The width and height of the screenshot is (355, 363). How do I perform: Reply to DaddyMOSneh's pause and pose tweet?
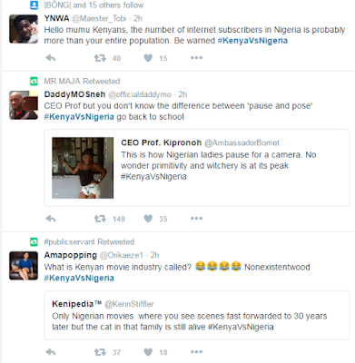[x=51, y=219]
